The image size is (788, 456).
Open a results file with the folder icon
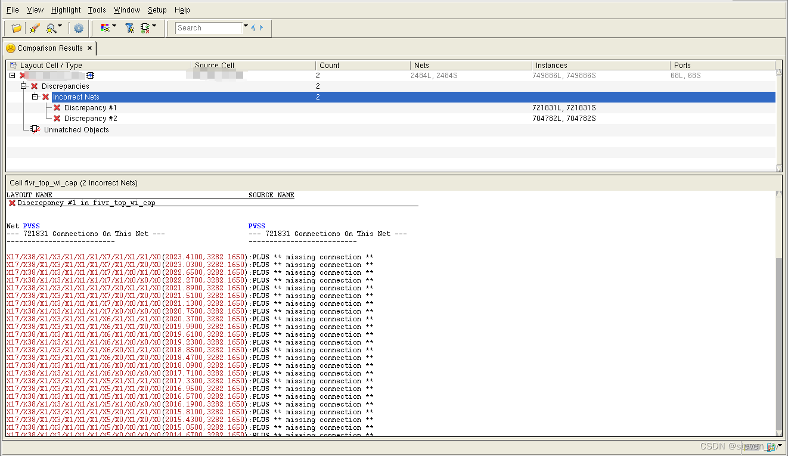[16, 28]
